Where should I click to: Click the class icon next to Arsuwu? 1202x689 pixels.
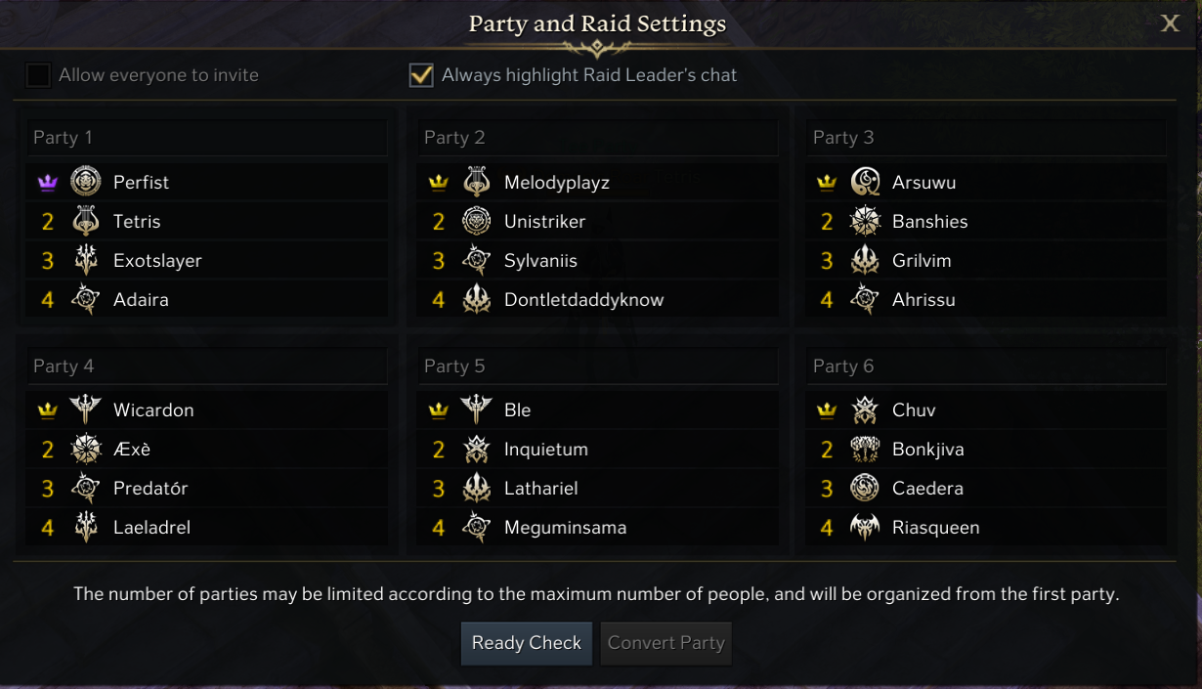point(865,182)
